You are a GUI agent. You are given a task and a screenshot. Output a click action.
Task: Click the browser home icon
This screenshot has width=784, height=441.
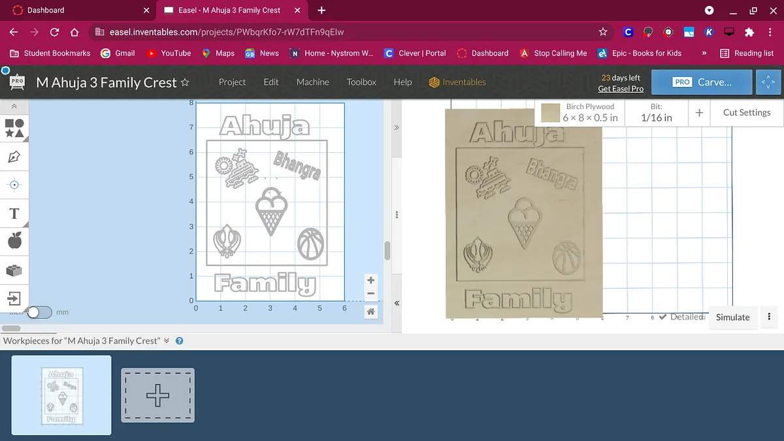[74, 32]
